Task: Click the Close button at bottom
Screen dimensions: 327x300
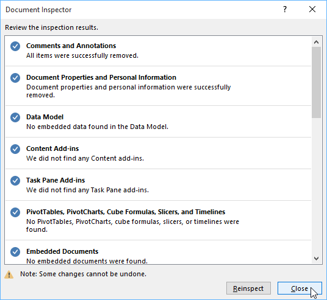Action: click(x=300, y=288)
